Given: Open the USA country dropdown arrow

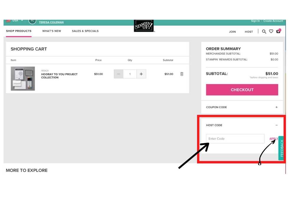Looking at the screenshot, I should pyautogui.click(x=22, y=20).
